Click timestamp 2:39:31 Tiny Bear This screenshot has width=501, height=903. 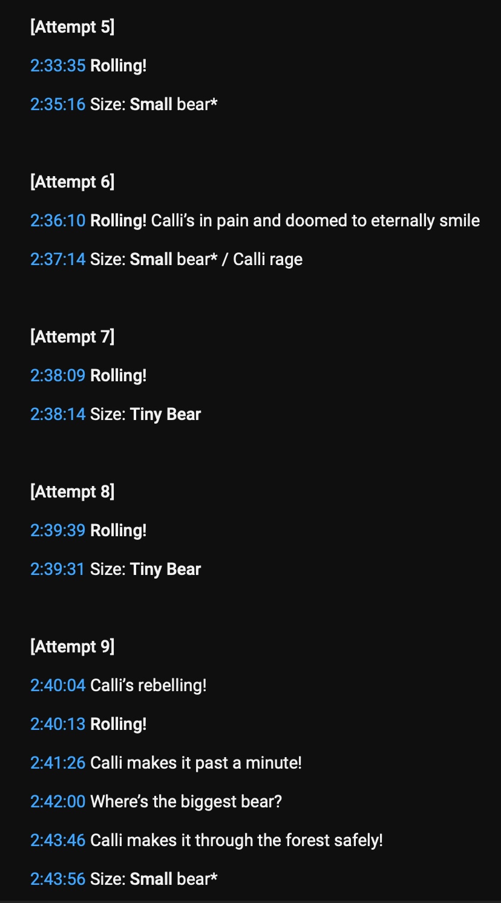click(x=57, y=569)
